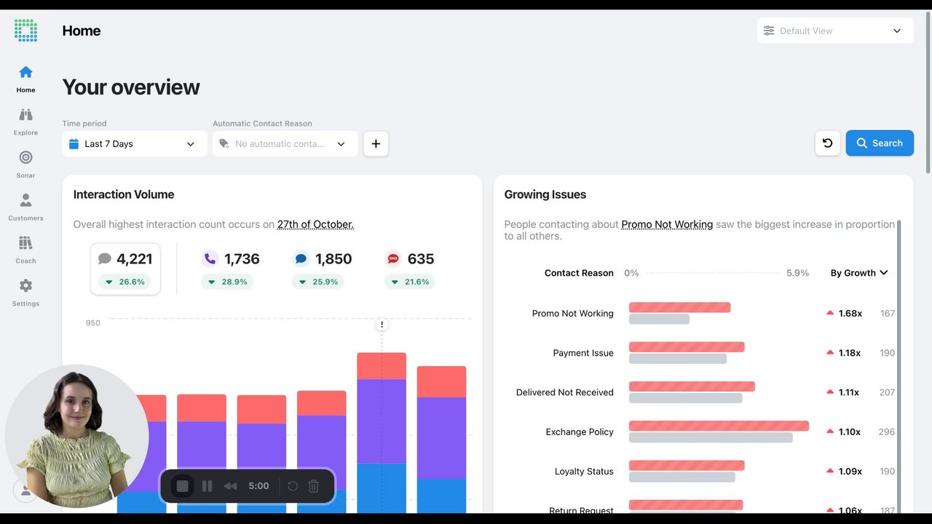Expand the Automatic Contact Reason dropdown
This screenshot has width=932, height=524.
(x=285, y=143)
